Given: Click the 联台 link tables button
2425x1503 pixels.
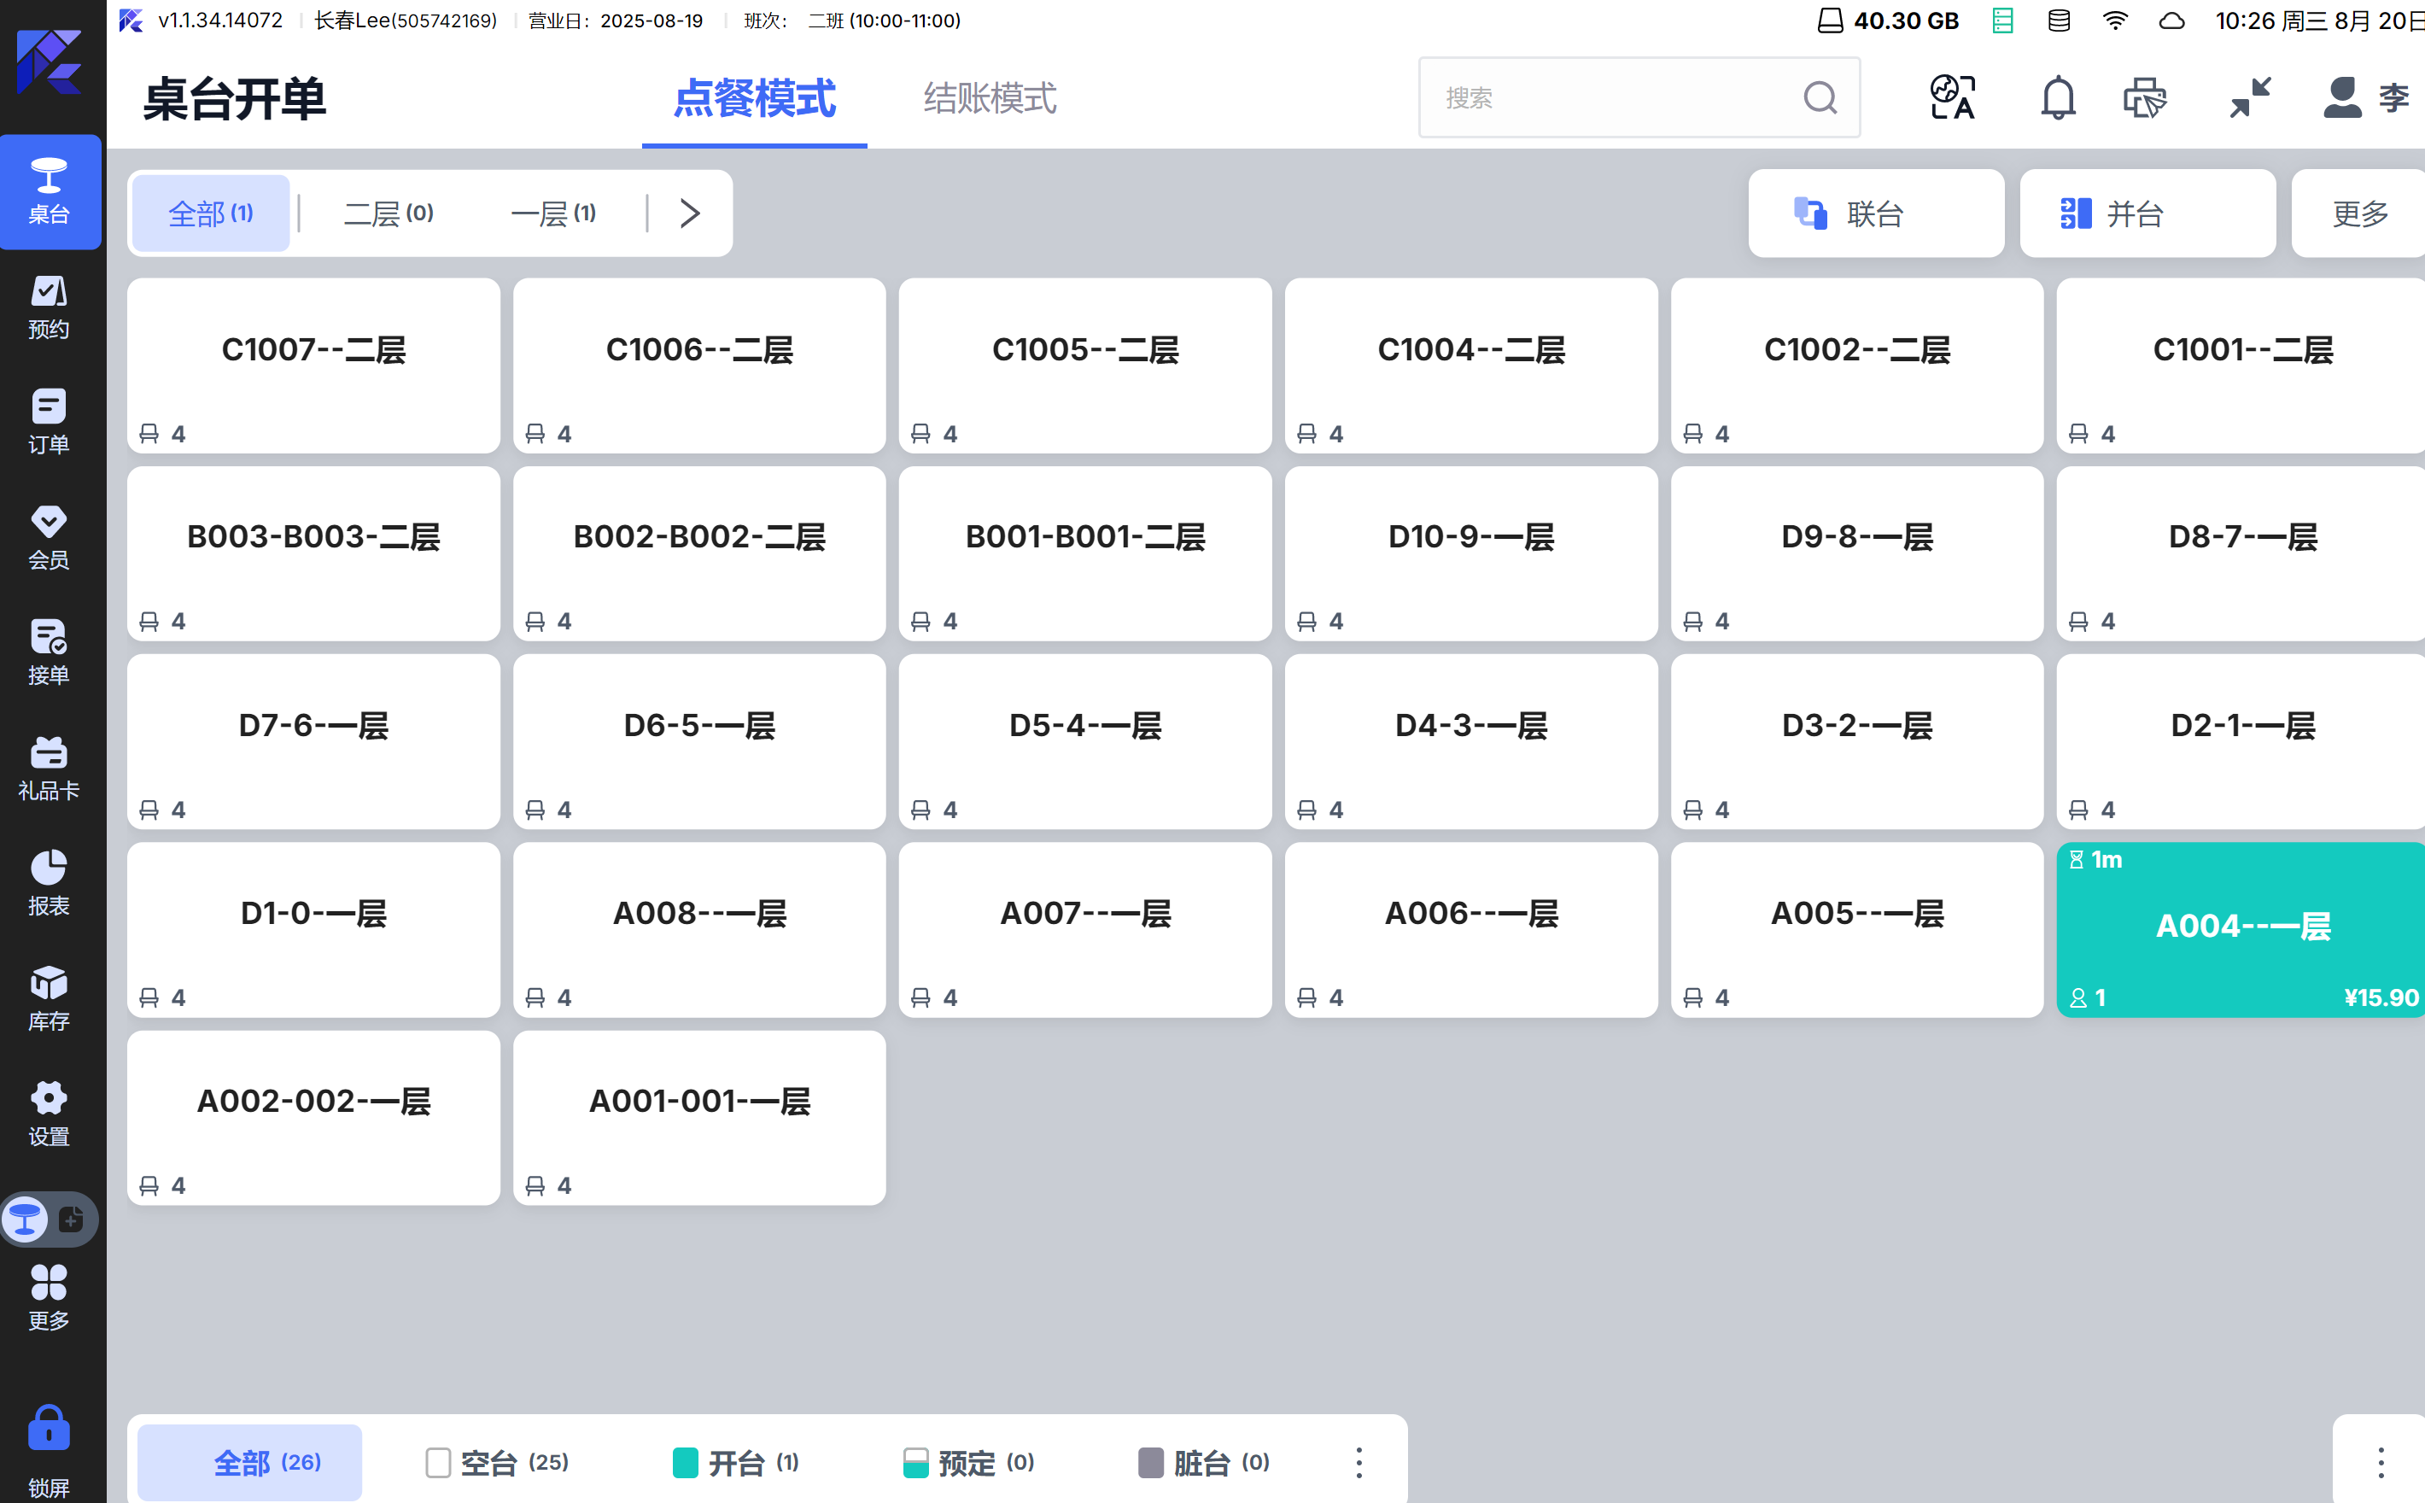Looking at the screenshot, I should click(1875, 213).
